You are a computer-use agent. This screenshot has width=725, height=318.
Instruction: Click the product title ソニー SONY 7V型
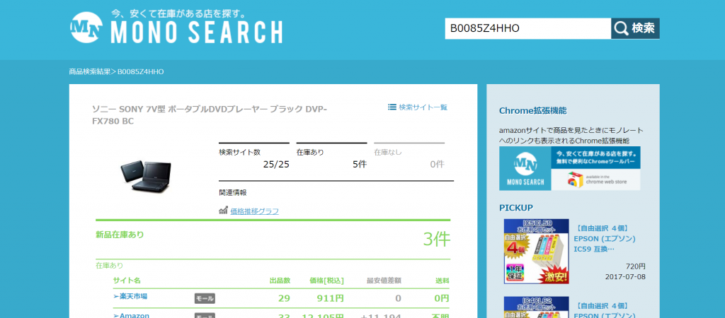(x=210, y=115)
